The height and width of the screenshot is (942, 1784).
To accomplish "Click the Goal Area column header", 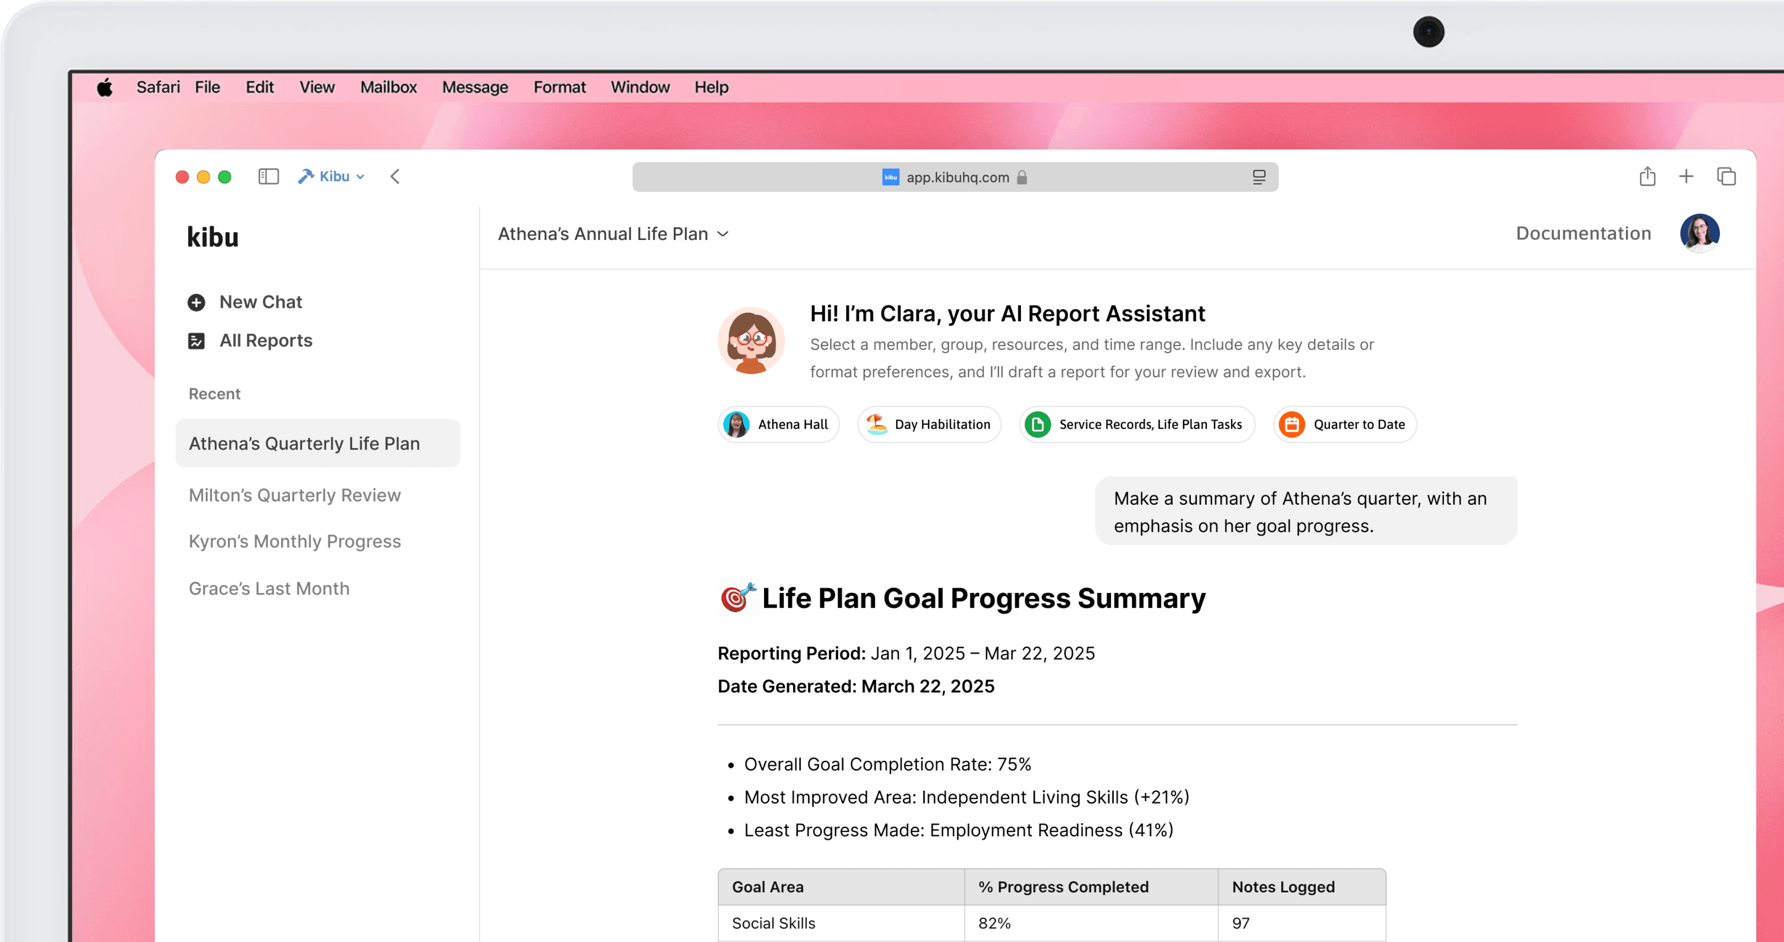I will (841, 887).
